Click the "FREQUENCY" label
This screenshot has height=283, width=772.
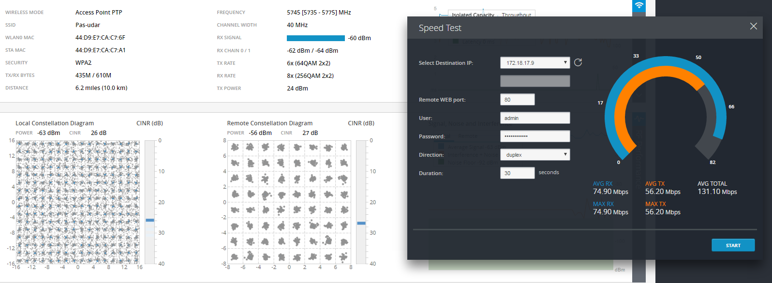(x=231, y=13)
